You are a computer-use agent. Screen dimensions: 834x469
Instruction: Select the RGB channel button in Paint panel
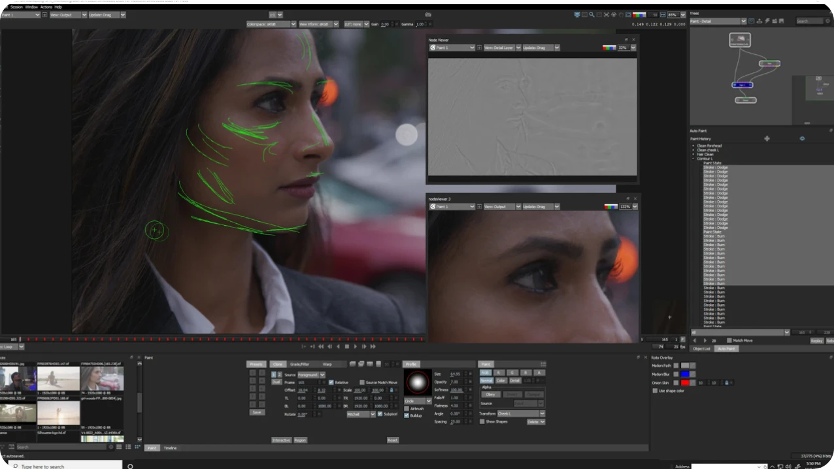[x=486, y=372]
